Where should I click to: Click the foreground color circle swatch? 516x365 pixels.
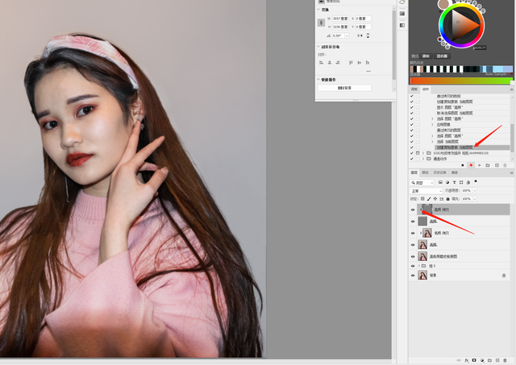point(443,3)
